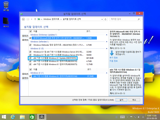Image resolution: width=160 pixels, height=120 pixels.
Task: Click the 887.6MB size value
Action: pyautogui.click(x=90, y=58)
